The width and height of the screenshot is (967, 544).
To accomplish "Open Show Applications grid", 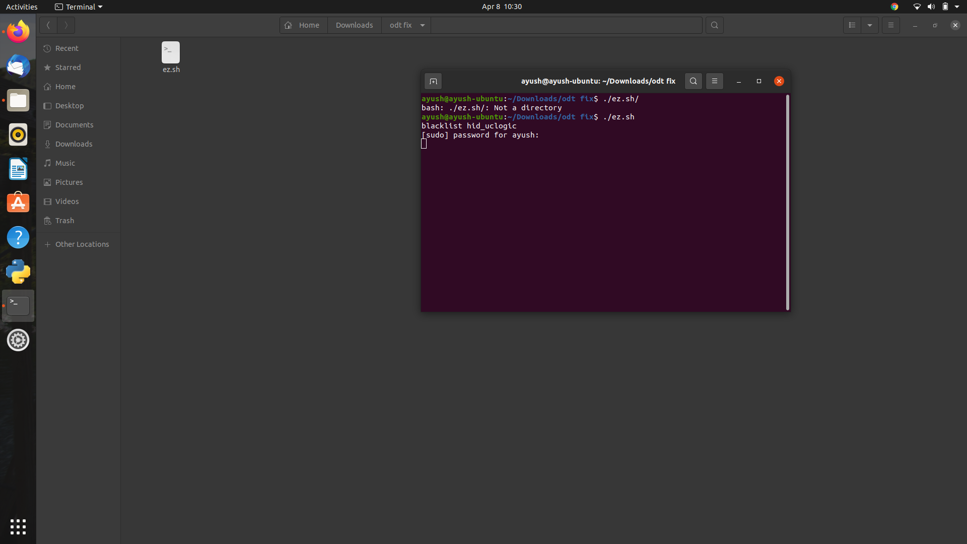I will 18,526.
